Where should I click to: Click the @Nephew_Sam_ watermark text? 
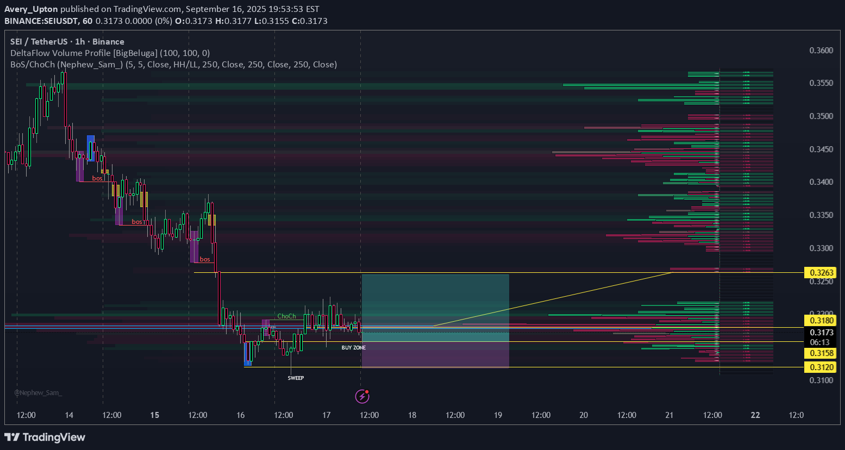pyautogui.click(x=38, y=392)
